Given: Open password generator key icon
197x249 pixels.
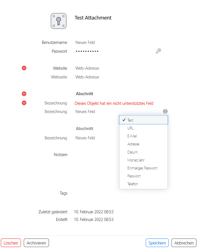Looking at the screenshot, I should tap(159, 51).
